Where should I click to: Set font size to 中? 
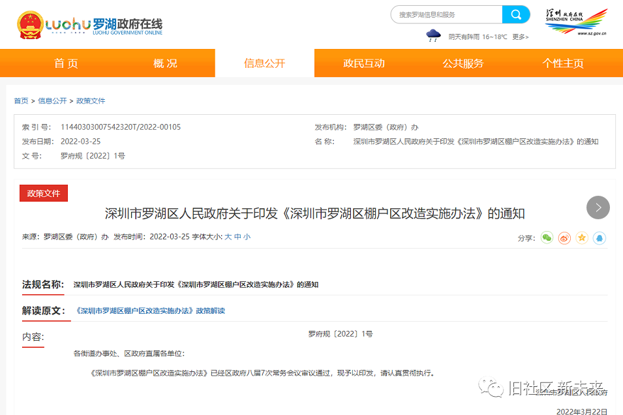click(x=237, y=237)
